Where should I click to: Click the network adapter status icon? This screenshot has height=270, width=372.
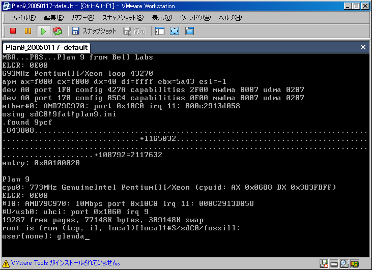coord(355,263)
